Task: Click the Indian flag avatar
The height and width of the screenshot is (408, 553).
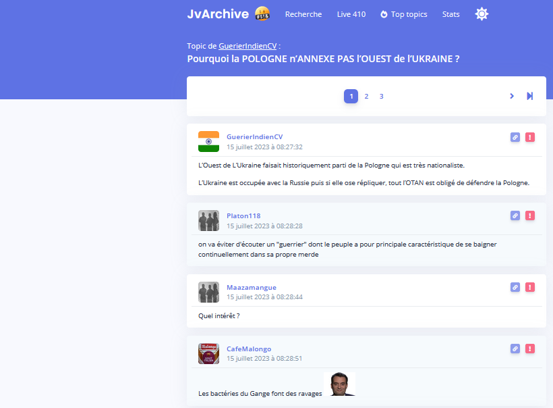Action: click(x=208, y=142)
